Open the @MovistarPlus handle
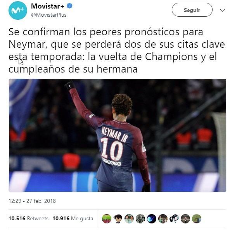This screenshot has width=237, height=230. pyautogui.click(x=48, y=15)
